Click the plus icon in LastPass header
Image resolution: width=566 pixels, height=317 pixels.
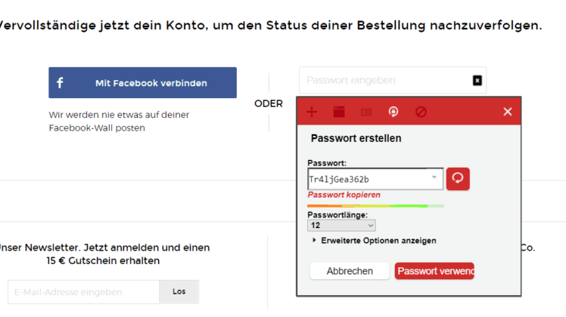pyautogui.click(x=312, y=112)
